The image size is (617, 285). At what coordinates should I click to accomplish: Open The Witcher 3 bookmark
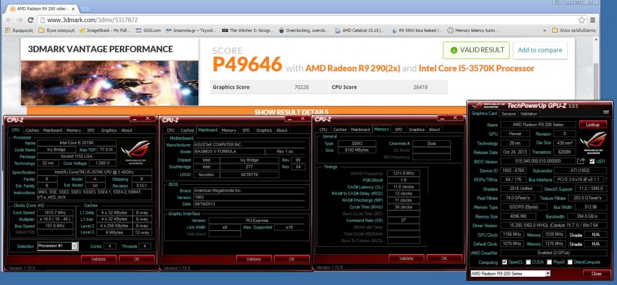[247, 30]
